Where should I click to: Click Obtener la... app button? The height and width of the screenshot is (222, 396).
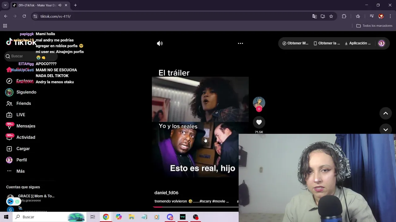point(327,43)
